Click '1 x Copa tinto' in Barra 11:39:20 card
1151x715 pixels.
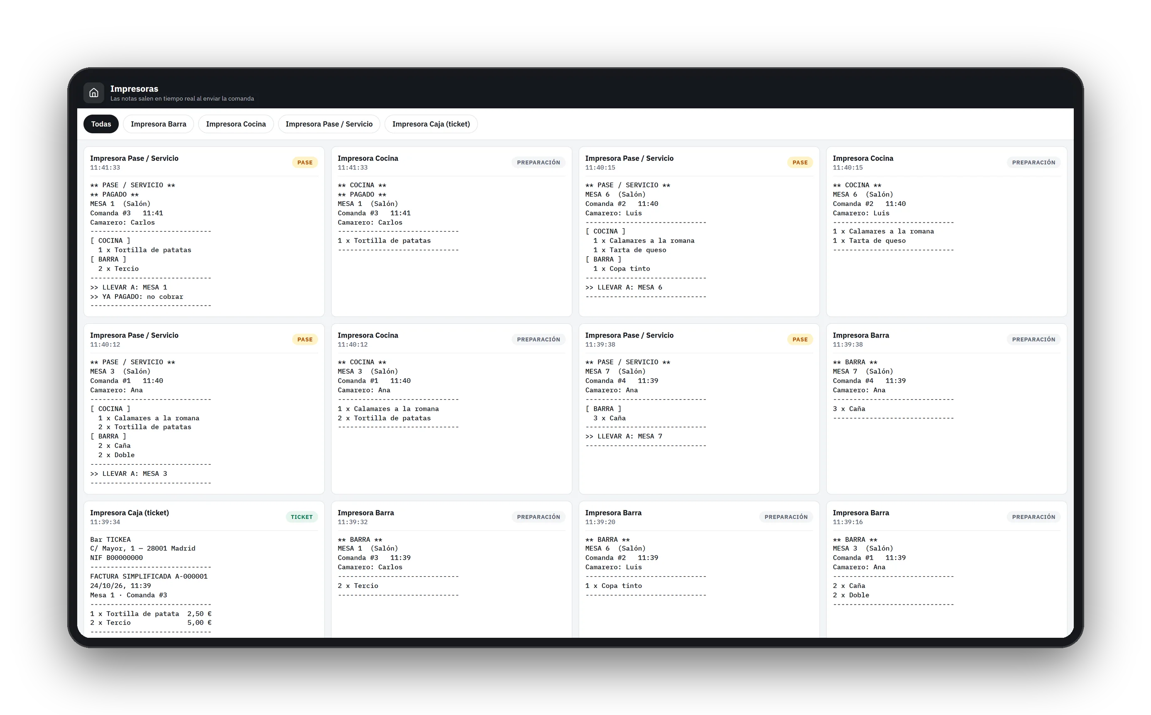614,586
